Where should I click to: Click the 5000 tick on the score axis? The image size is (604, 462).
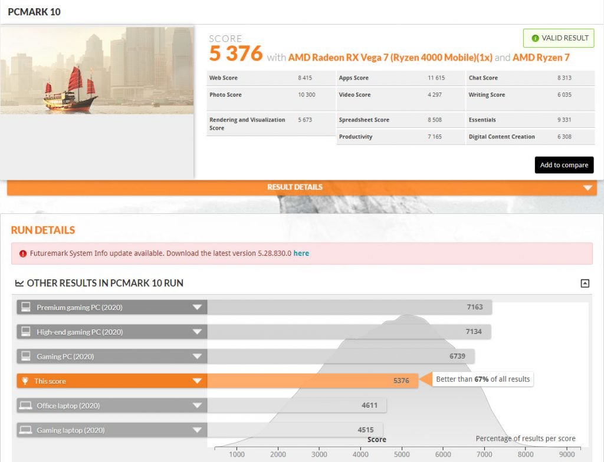[402, 454]
